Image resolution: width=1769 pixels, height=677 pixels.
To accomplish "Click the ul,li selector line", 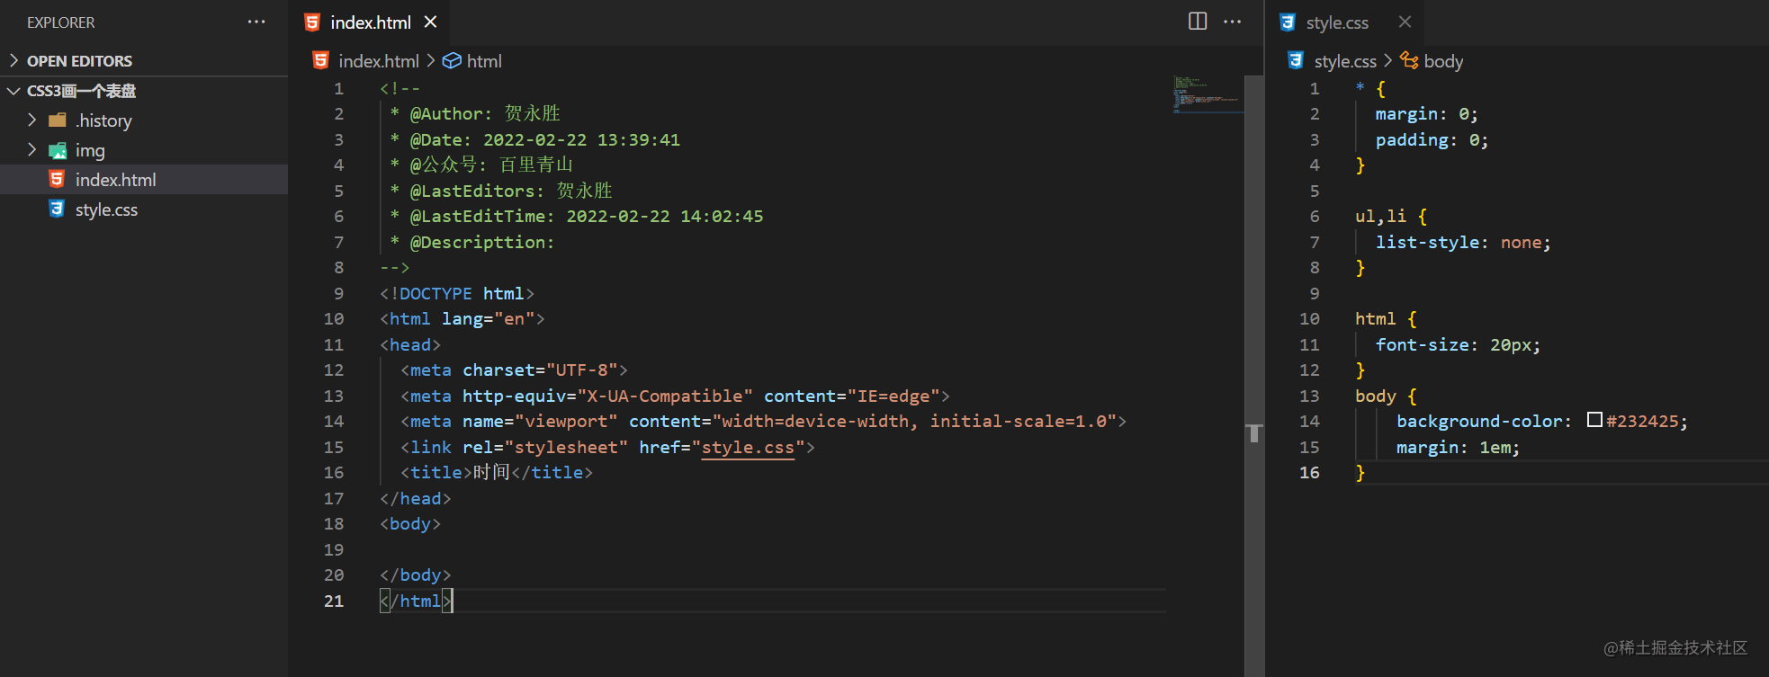I will (x=1391, y=217).
